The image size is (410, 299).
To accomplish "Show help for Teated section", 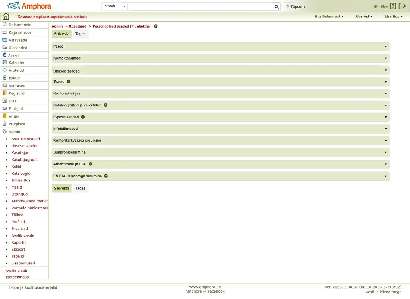I will point(69,82).
